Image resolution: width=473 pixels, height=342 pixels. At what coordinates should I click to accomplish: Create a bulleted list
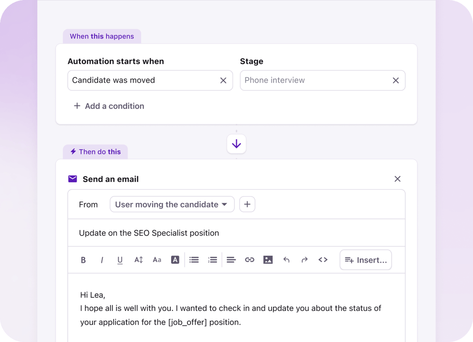(x=194, y=260)
